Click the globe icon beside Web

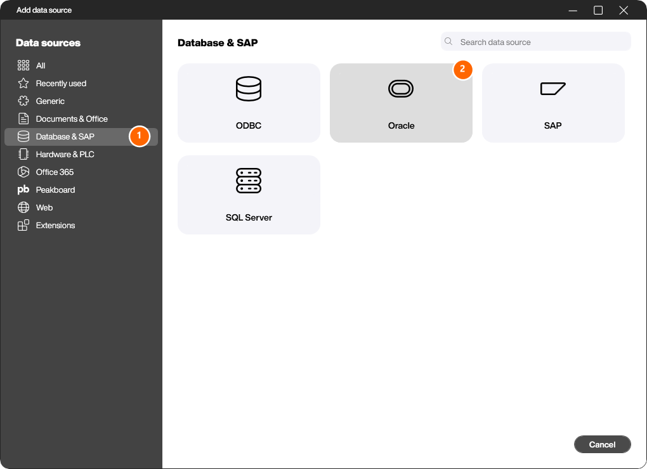pyautogui.click(x=23, y=207)
